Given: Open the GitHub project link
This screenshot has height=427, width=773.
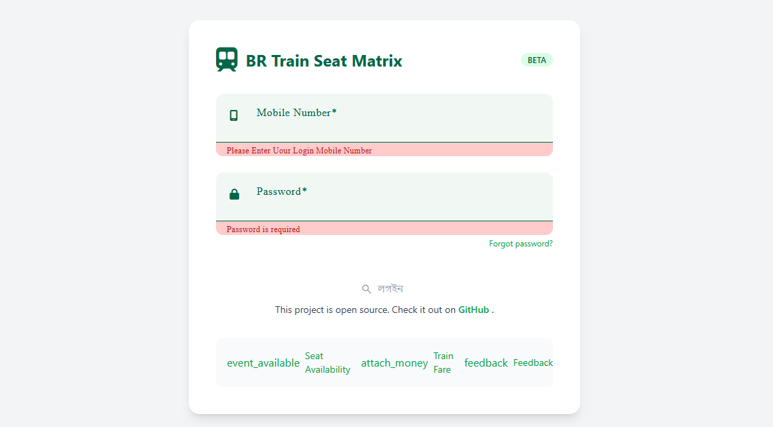Looking at the screenshot, I should click(473, 310).
